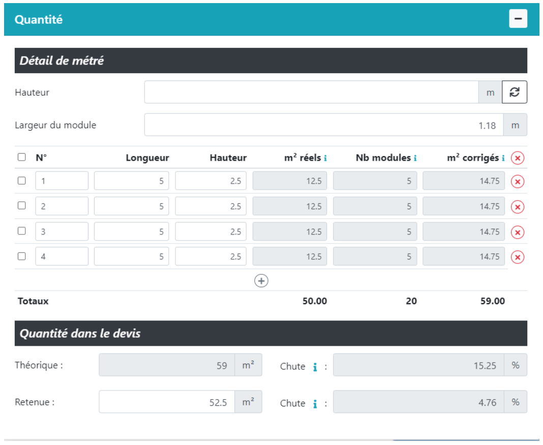Select the Hauteur field of row 3
The height and width of the screenshot is (445, 543).
pyautogui.click(x=210, y=232)
